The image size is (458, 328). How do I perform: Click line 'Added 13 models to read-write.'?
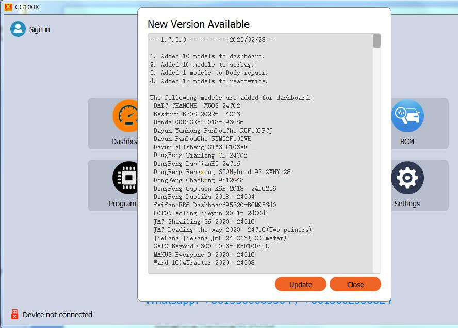point(209,81)
